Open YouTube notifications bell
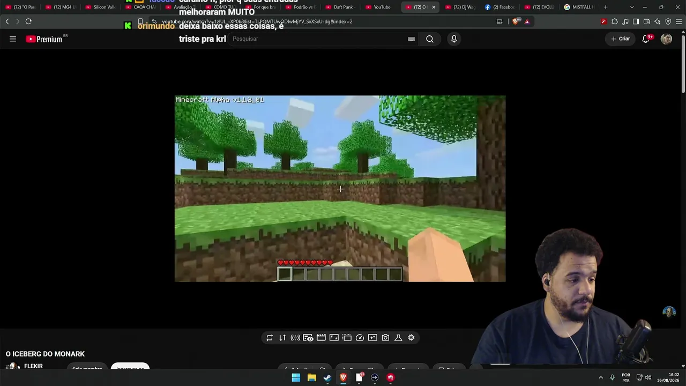The width and height of the screenshot is (686, 386). [646, 39]
